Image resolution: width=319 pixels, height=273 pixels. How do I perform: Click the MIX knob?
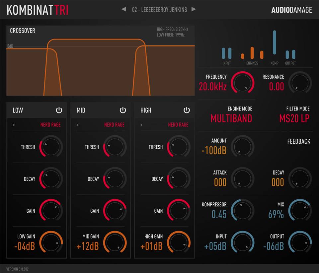300,210
